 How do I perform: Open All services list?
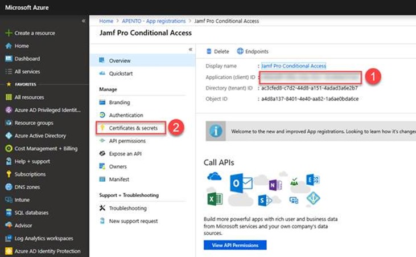point(27,71)
